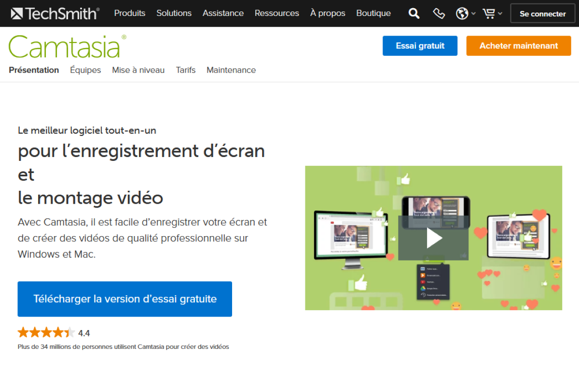Select the Maintenance tab

click(x=231, y=70)
